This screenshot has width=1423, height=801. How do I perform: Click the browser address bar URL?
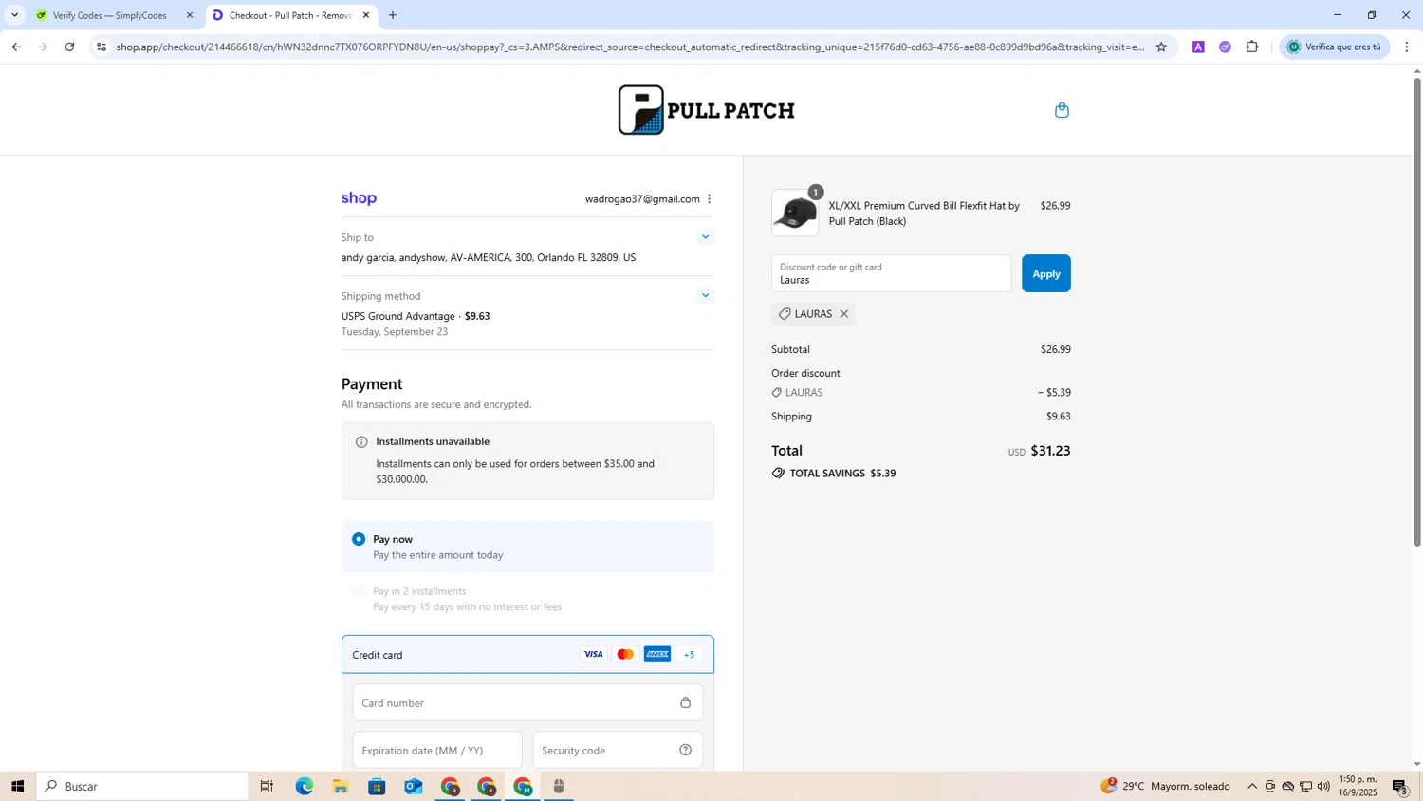630,47
